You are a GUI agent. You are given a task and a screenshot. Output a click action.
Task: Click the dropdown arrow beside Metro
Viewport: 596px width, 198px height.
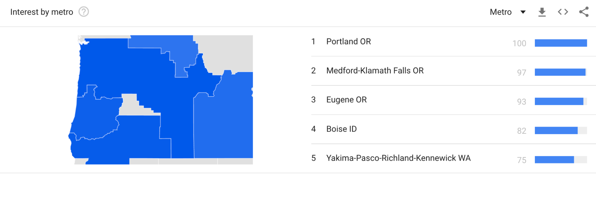[523, 12]
